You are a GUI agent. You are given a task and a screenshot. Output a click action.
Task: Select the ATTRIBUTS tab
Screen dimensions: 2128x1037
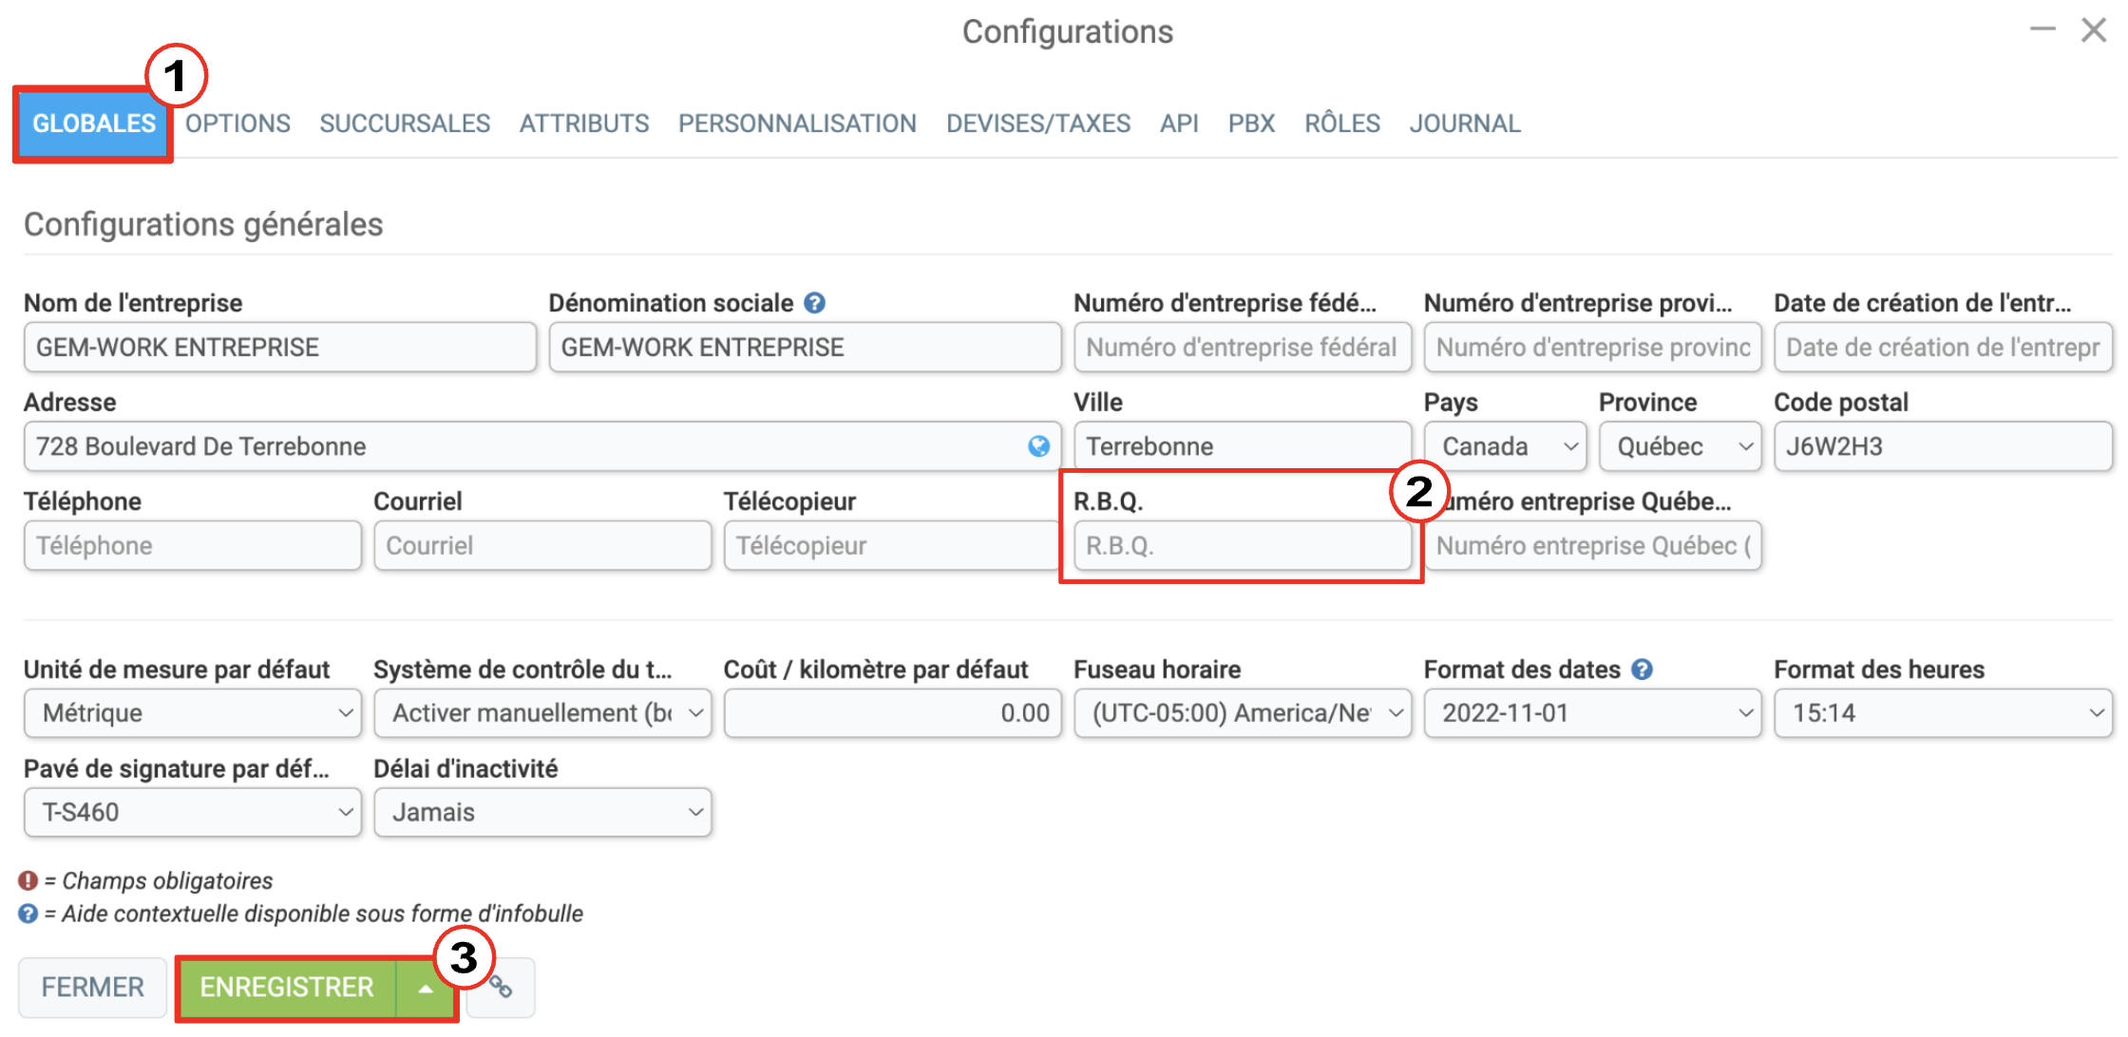[x=584, y=123]
